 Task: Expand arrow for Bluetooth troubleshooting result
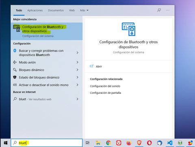point(77,53)
